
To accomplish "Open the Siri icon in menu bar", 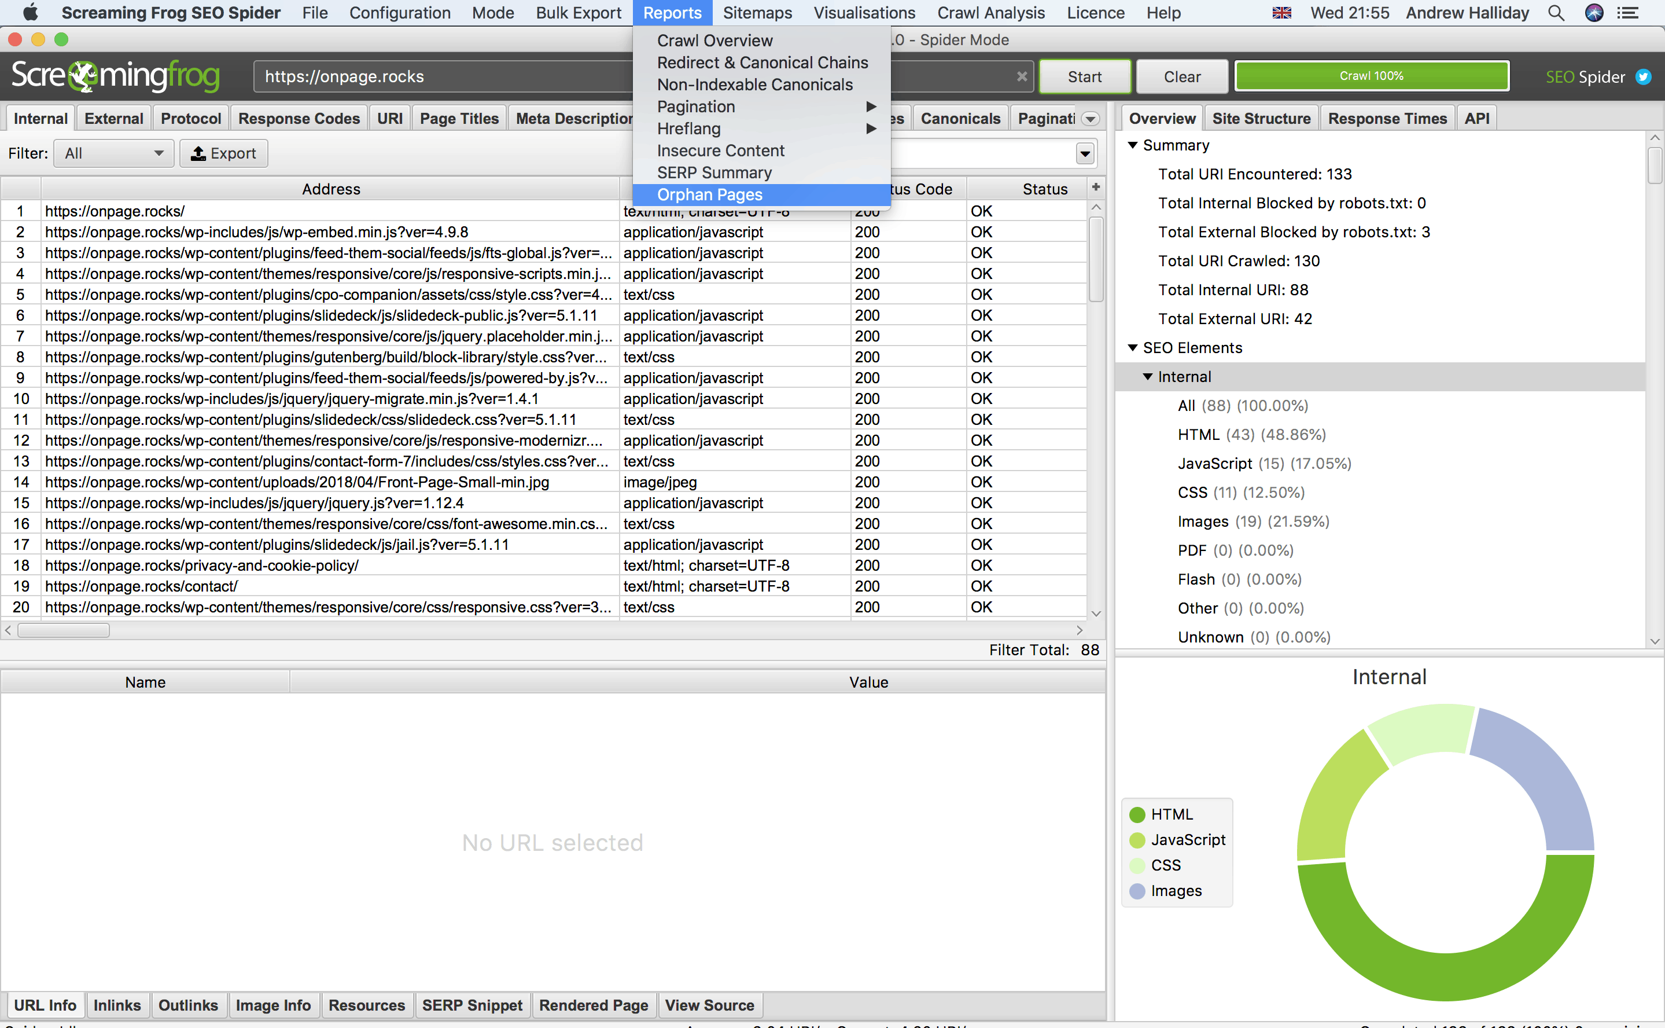I will [1594, 13].
